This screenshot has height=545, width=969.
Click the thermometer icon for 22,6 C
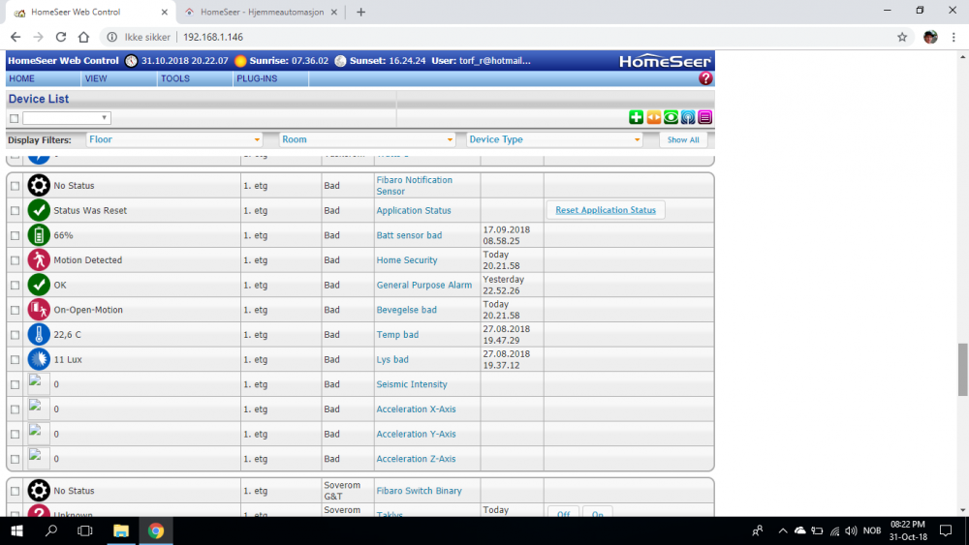(x=39, y=335)
